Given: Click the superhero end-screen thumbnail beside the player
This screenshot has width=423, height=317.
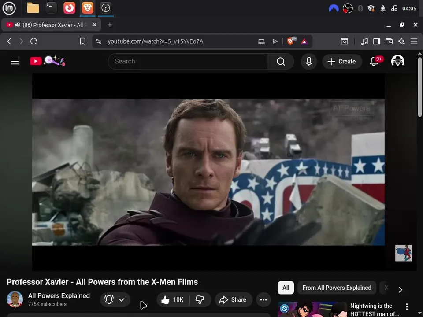Looking at the screenshot, I should (x=403, y=253).
